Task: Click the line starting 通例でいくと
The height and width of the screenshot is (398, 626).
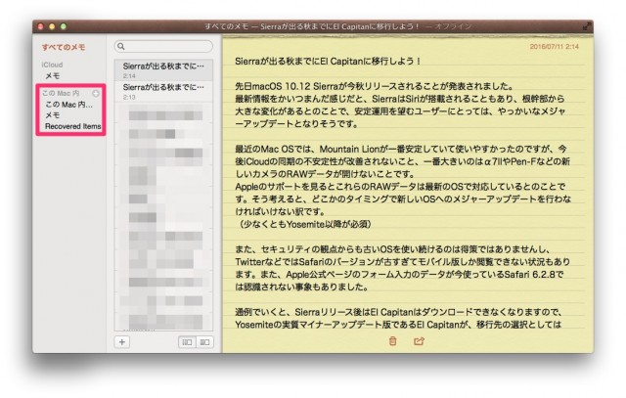Action: point(398,312)
